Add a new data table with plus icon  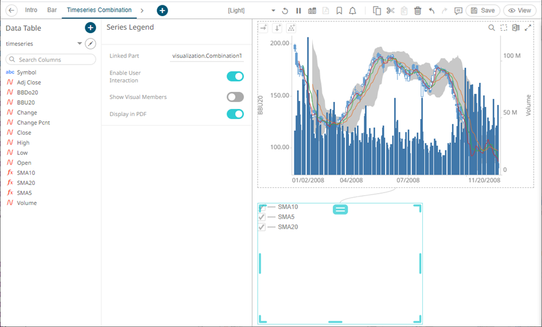[90, 28]
